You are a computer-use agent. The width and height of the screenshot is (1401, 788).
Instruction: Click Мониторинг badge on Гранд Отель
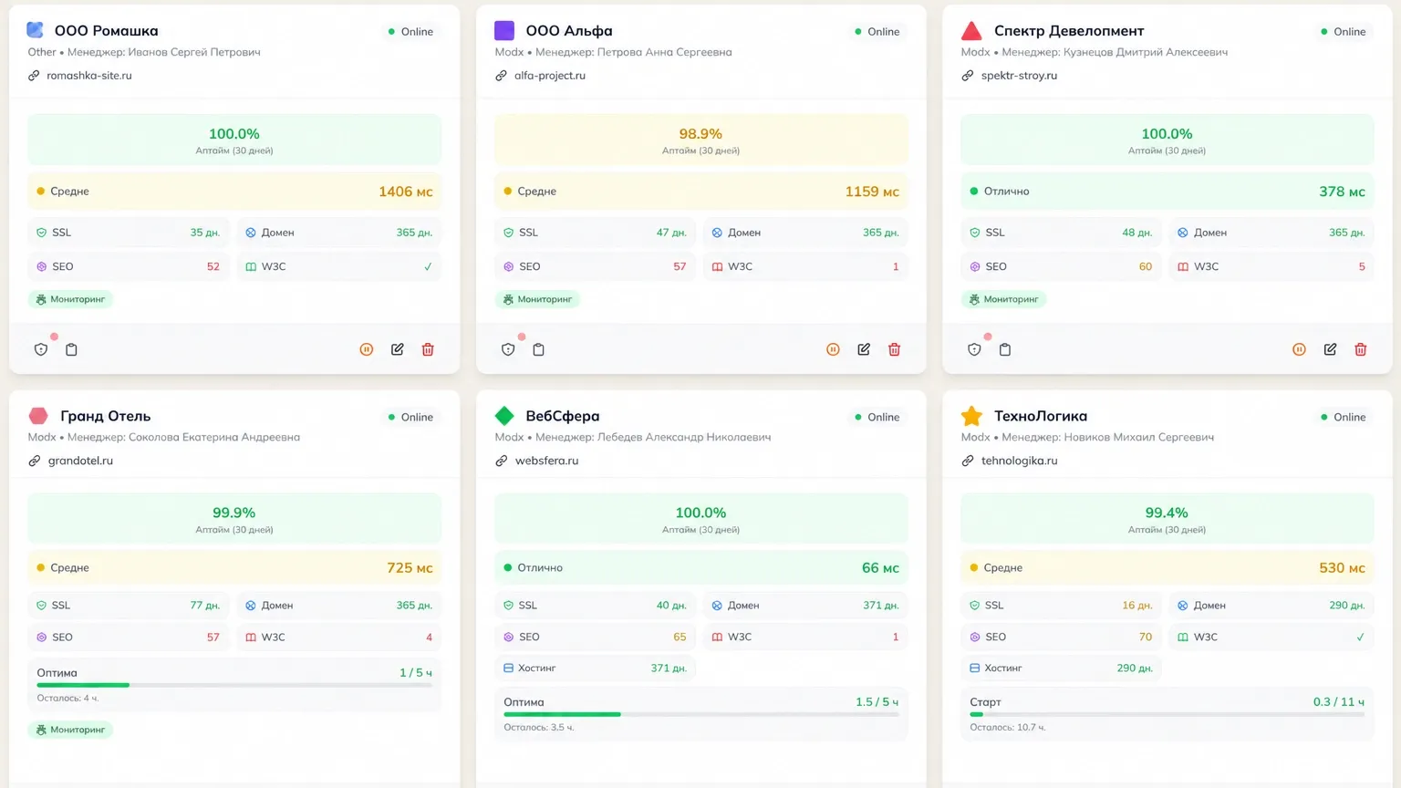[70, 730]
